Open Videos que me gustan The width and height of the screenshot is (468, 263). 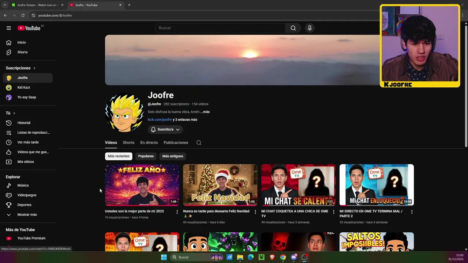coord(28,152)
